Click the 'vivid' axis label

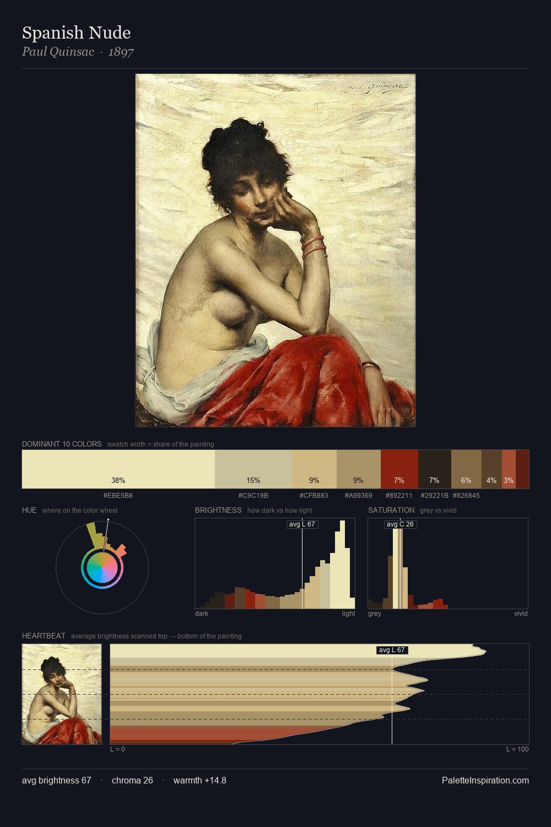click(x=521, y=614)
